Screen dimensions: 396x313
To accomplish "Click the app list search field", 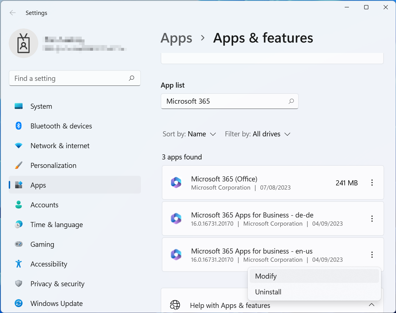I will 229,101.
